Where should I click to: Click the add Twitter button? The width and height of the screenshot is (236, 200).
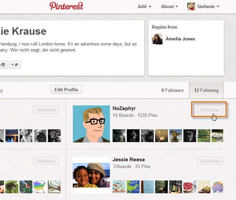pos(15,65)
